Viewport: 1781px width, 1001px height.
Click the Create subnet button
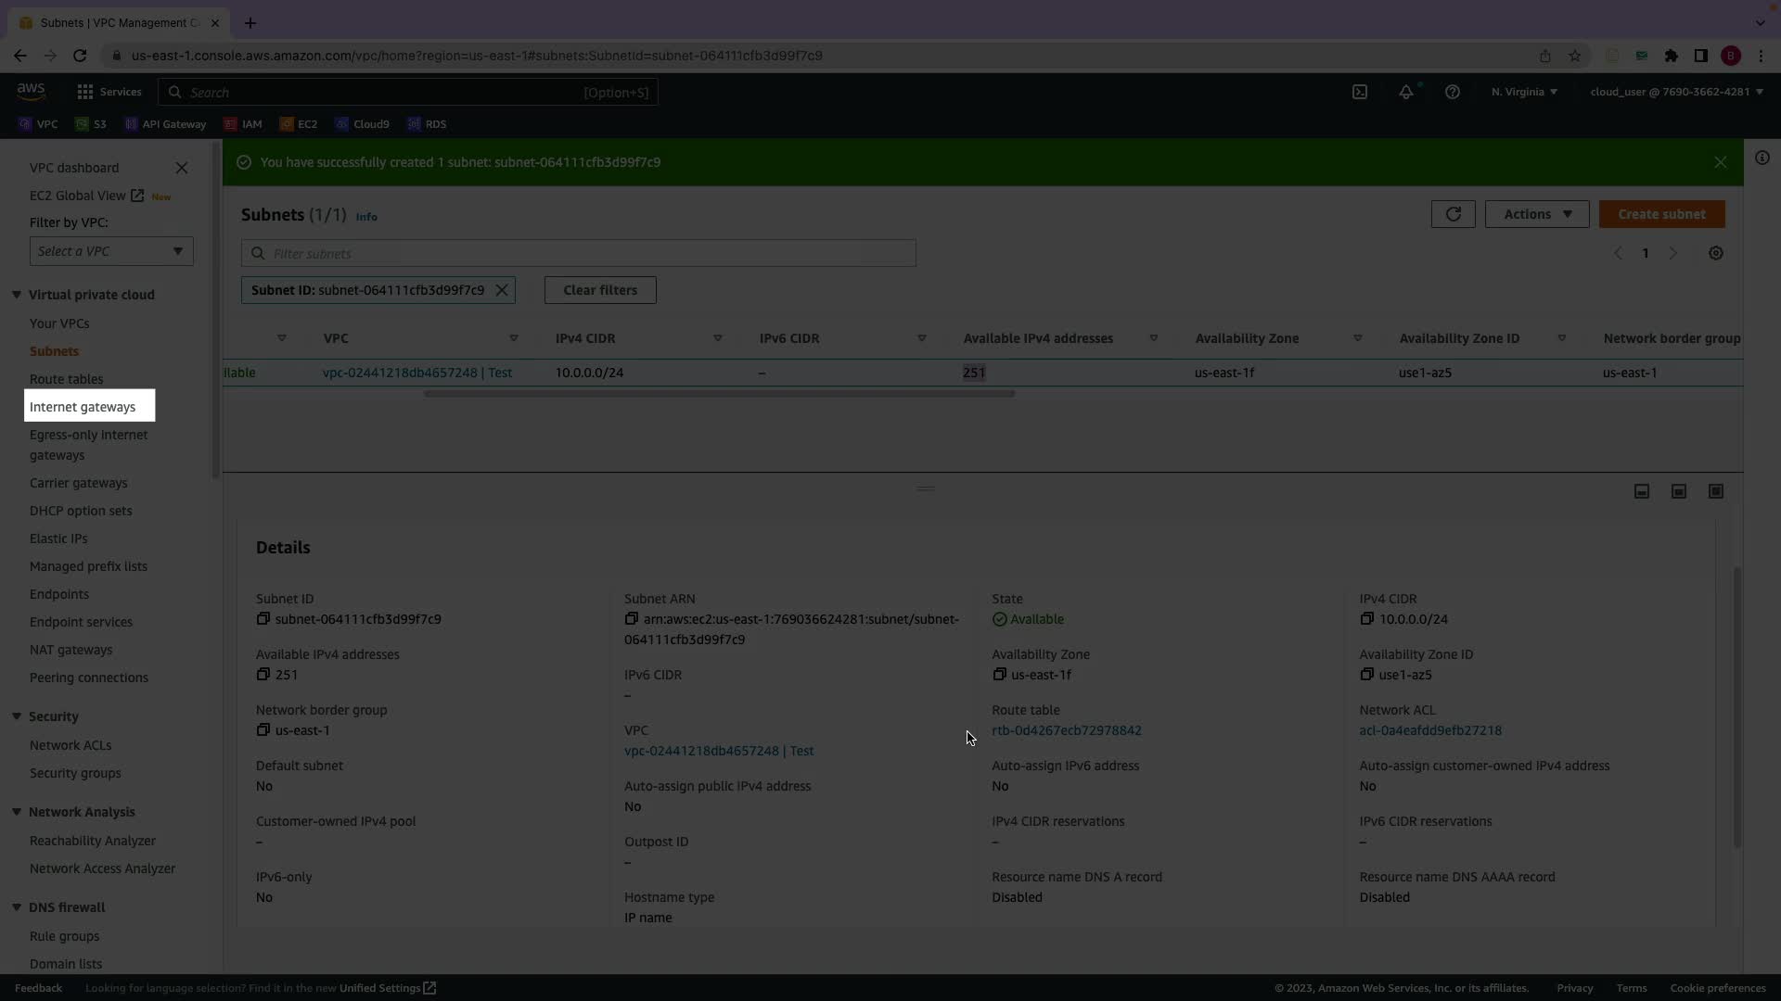(x=1661, y=214)
